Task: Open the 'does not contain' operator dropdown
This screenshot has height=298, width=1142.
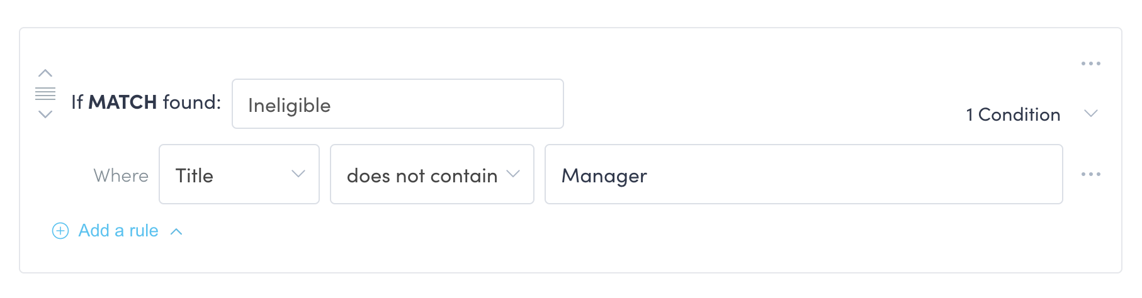Action: click(x=431, y=174)
